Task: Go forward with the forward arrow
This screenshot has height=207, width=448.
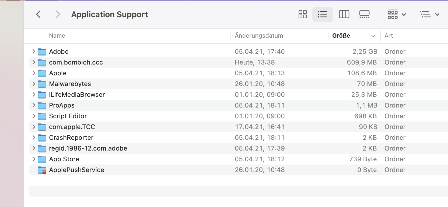Action: (57, 14)
